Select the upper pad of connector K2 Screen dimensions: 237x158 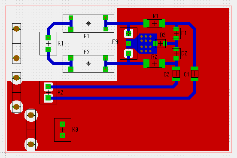pos(48,87)
